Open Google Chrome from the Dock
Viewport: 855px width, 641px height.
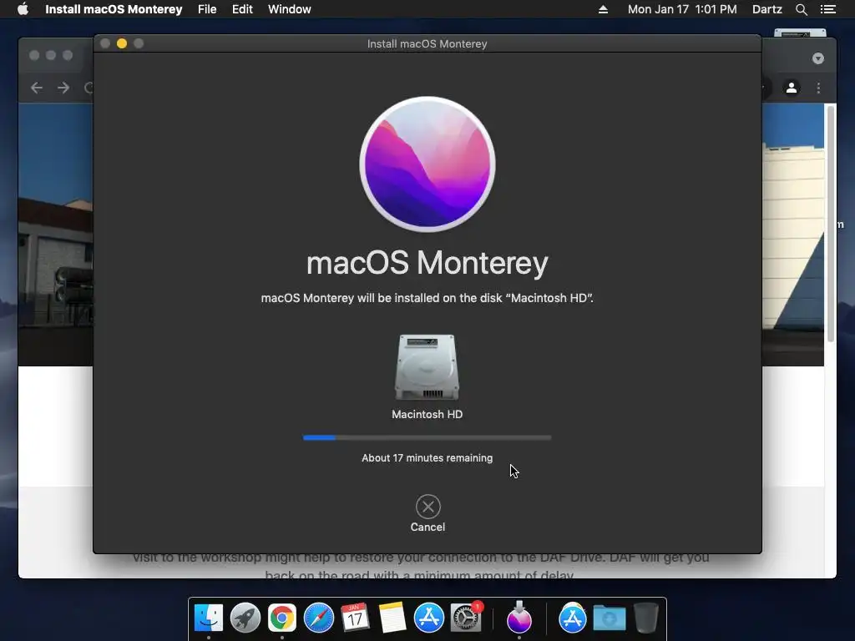pyautogui.click(x=282, y=618)
